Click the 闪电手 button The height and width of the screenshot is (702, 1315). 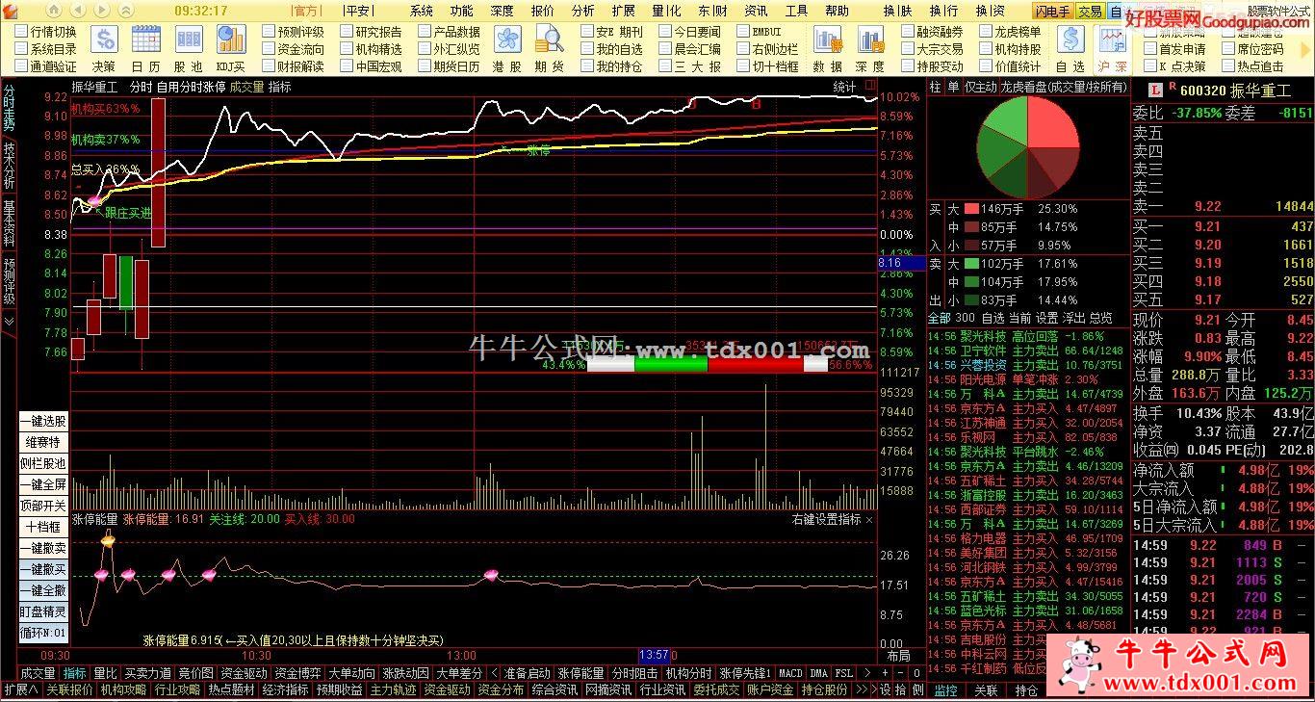tap(1053, 11)
